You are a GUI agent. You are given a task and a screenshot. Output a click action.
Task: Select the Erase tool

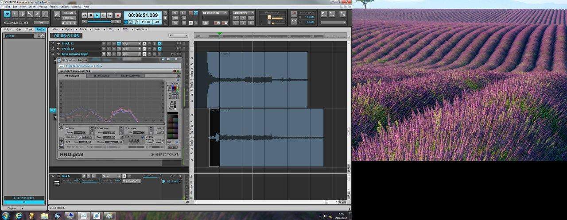coord(46,14)
